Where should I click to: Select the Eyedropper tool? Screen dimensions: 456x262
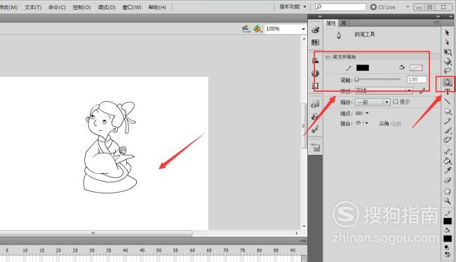[x=448, y=170]
